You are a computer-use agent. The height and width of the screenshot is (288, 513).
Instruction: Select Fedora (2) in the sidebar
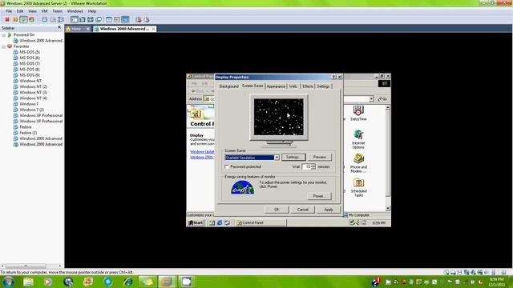click(x=28, y=133)
